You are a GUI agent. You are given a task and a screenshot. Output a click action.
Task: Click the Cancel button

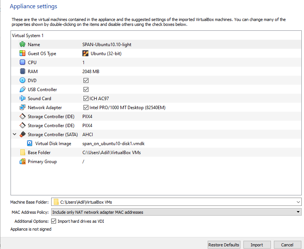(287, 245)
